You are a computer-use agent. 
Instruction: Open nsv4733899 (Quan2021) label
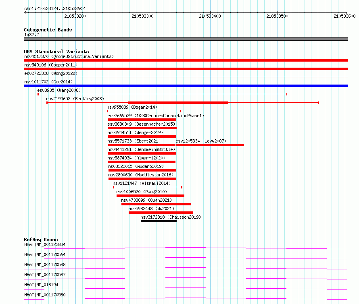pyautogui.click(x=146, y=200)
